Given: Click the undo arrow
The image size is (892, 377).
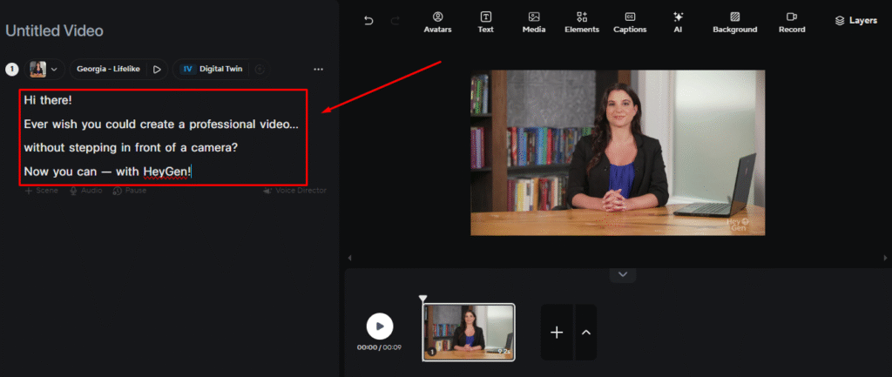Looking at the screenshot, I should [368, 20].
